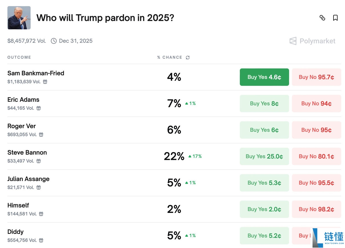Click gift icon under Sam Bankman-Fried
The height and width of the screenshot is (248, 345).
pyautogui.click(x=45, y=82)
